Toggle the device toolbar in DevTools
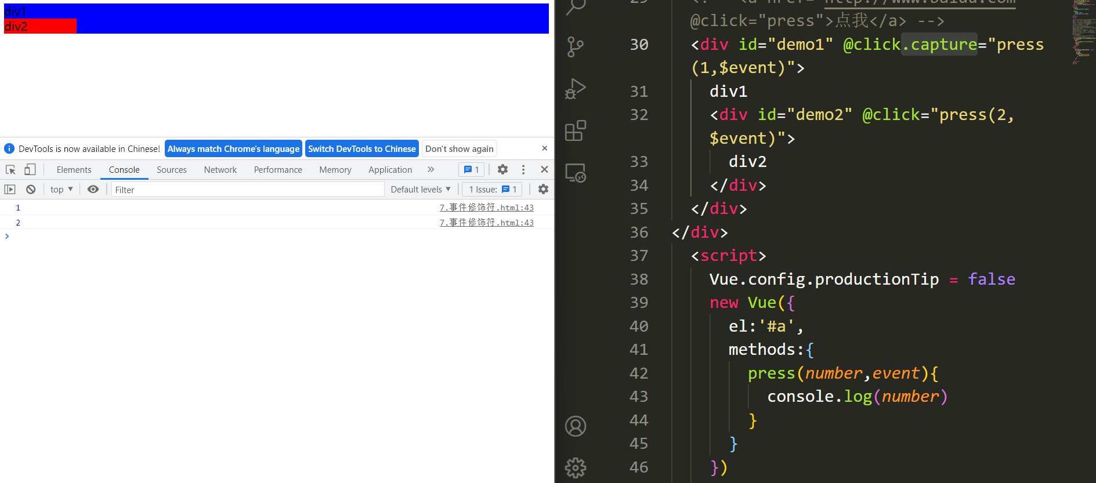1096x483 pixels. (30, 169)
